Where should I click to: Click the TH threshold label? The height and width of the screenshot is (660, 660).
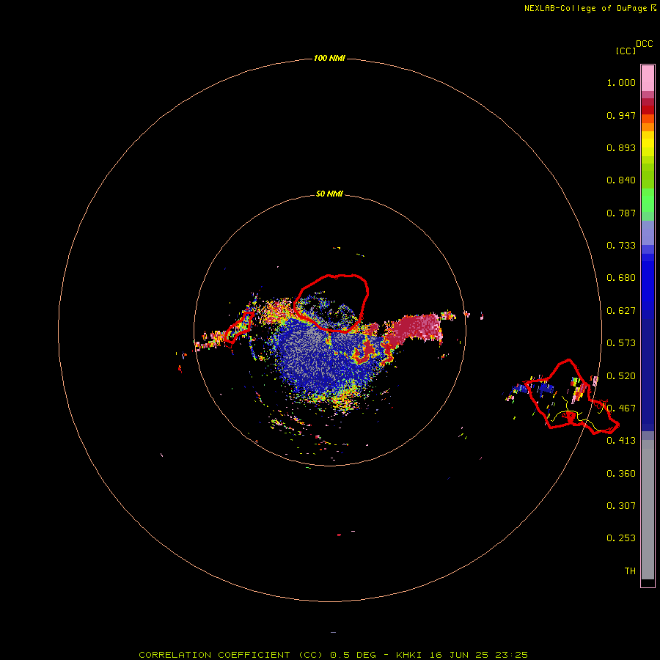(630, 571)
